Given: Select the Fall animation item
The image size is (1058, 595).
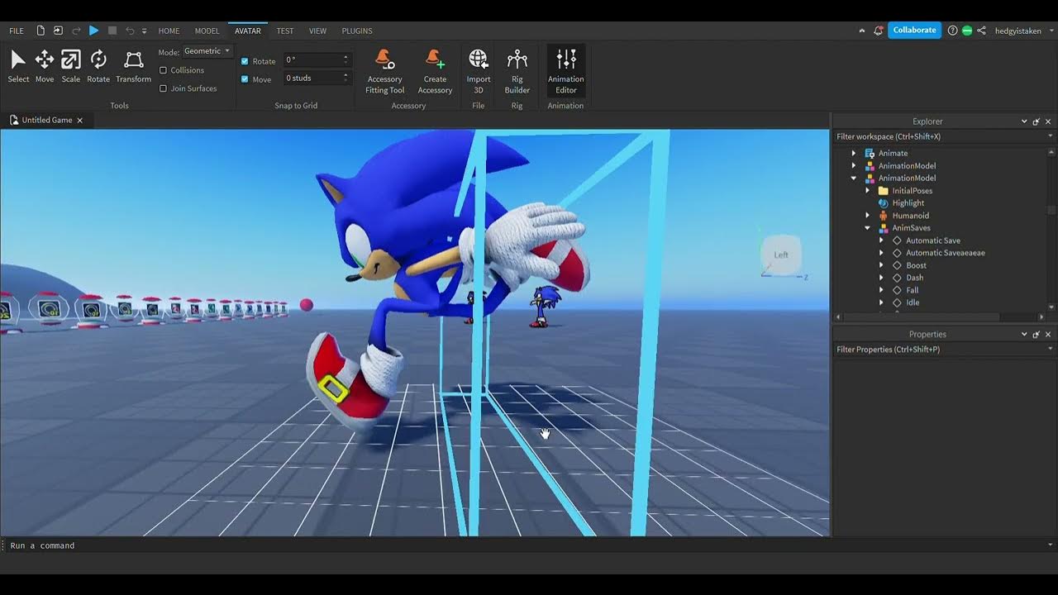Looking at the screenshot, I should (912, 290).
